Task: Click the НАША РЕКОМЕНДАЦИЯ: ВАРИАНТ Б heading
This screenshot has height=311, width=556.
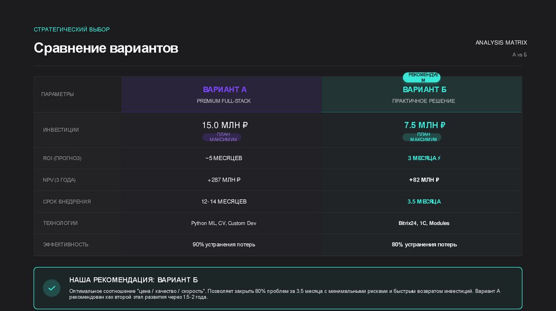Action: pos(134,280)
